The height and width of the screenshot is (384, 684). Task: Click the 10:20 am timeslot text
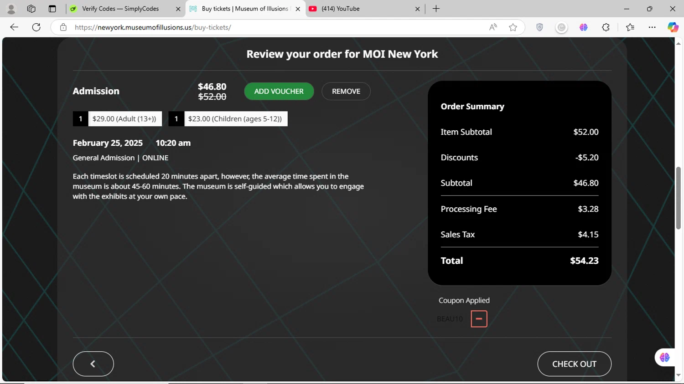(x=173, y=143)
